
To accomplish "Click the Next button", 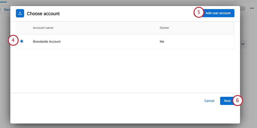I will tap(227, 101).
